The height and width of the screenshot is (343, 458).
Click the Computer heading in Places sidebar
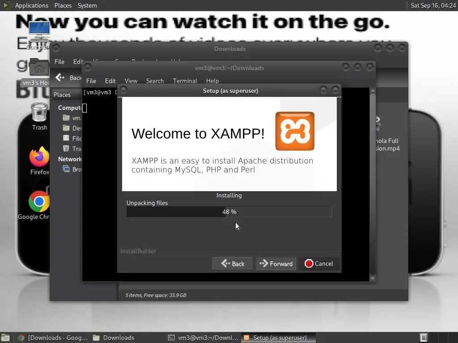coord(69,108)
